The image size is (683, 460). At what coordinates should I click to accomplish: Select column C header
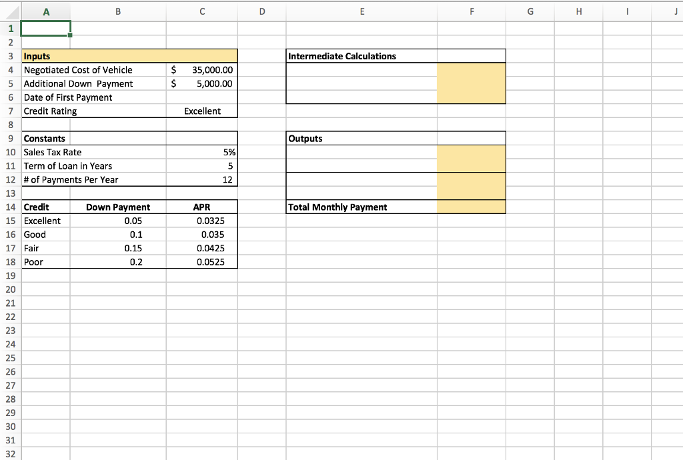(202, 12)
